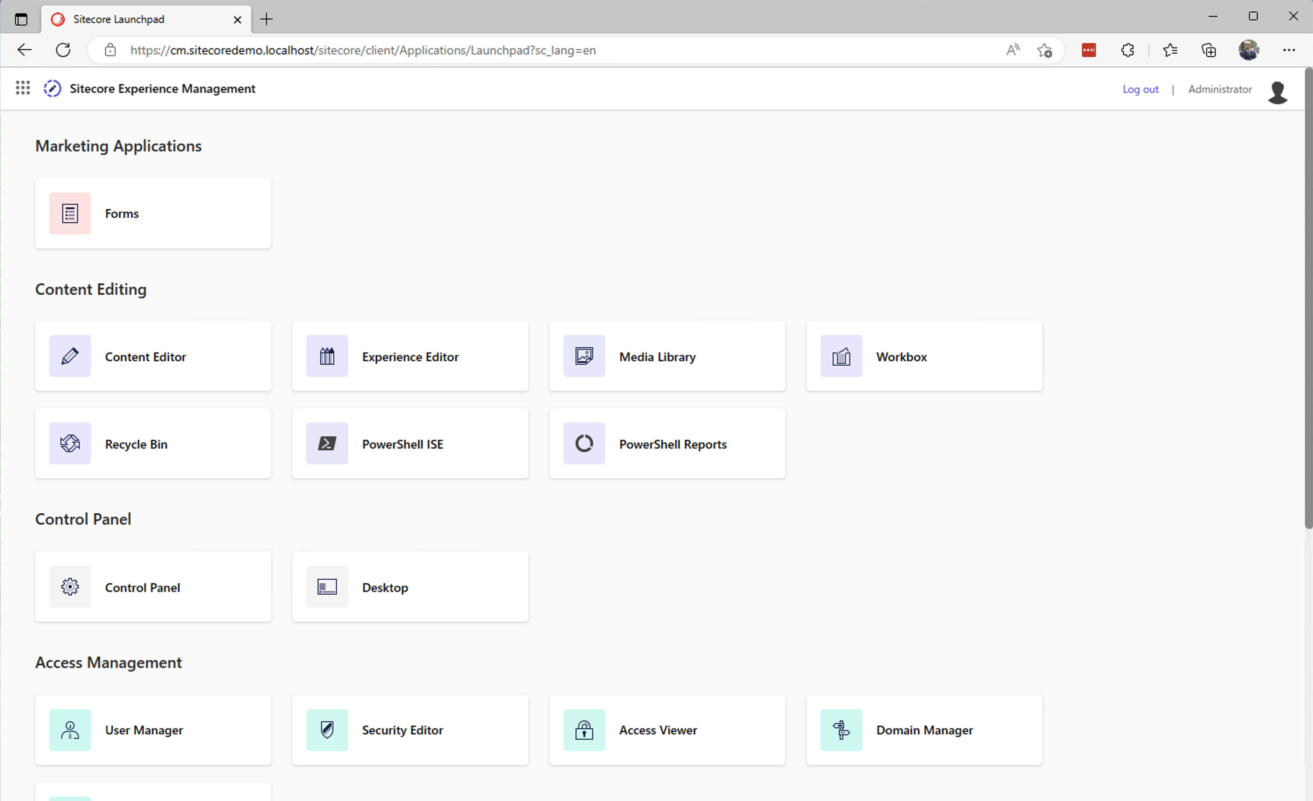Click the Control Panel gear icon
The image size is (1313, 801).
(70, 587)
